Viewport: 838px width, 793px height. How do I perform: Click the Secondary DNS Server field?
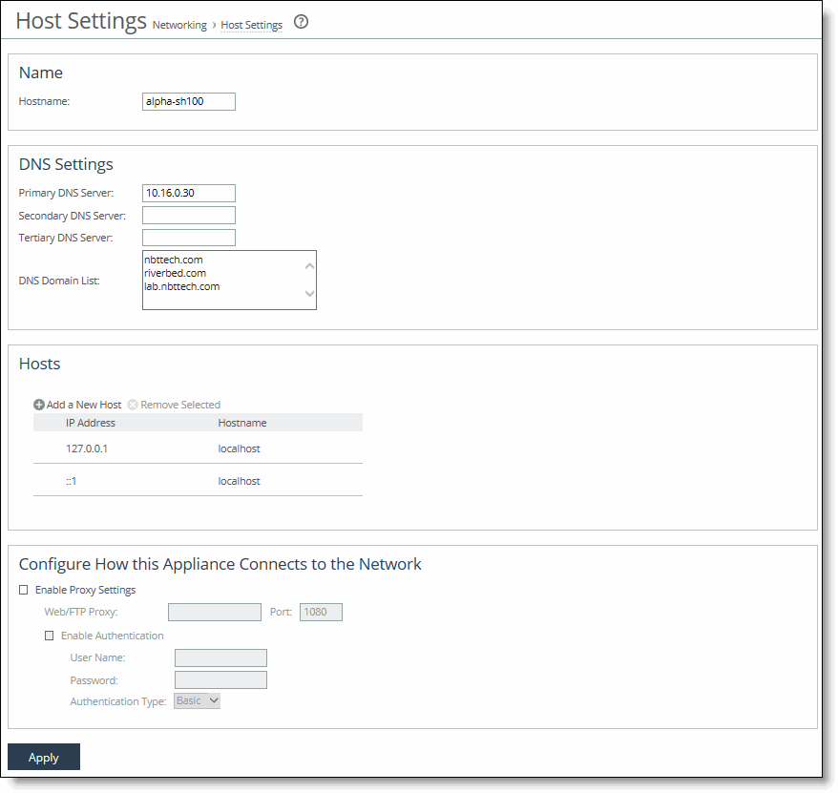click(x=188, y=215)
